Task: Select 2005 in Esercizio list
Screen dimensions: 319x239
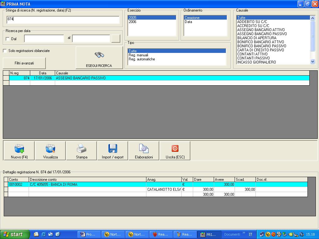Action: point(152,18)
